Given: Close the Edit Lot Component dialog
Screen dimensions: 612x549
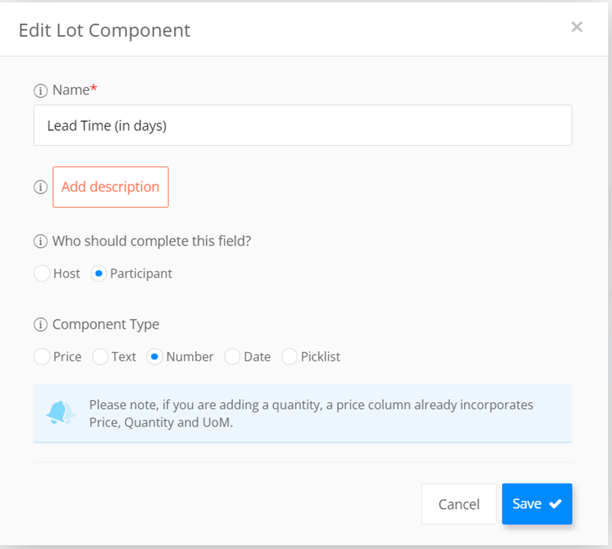Looking at the screenshot, I should [x=576, y=27].
